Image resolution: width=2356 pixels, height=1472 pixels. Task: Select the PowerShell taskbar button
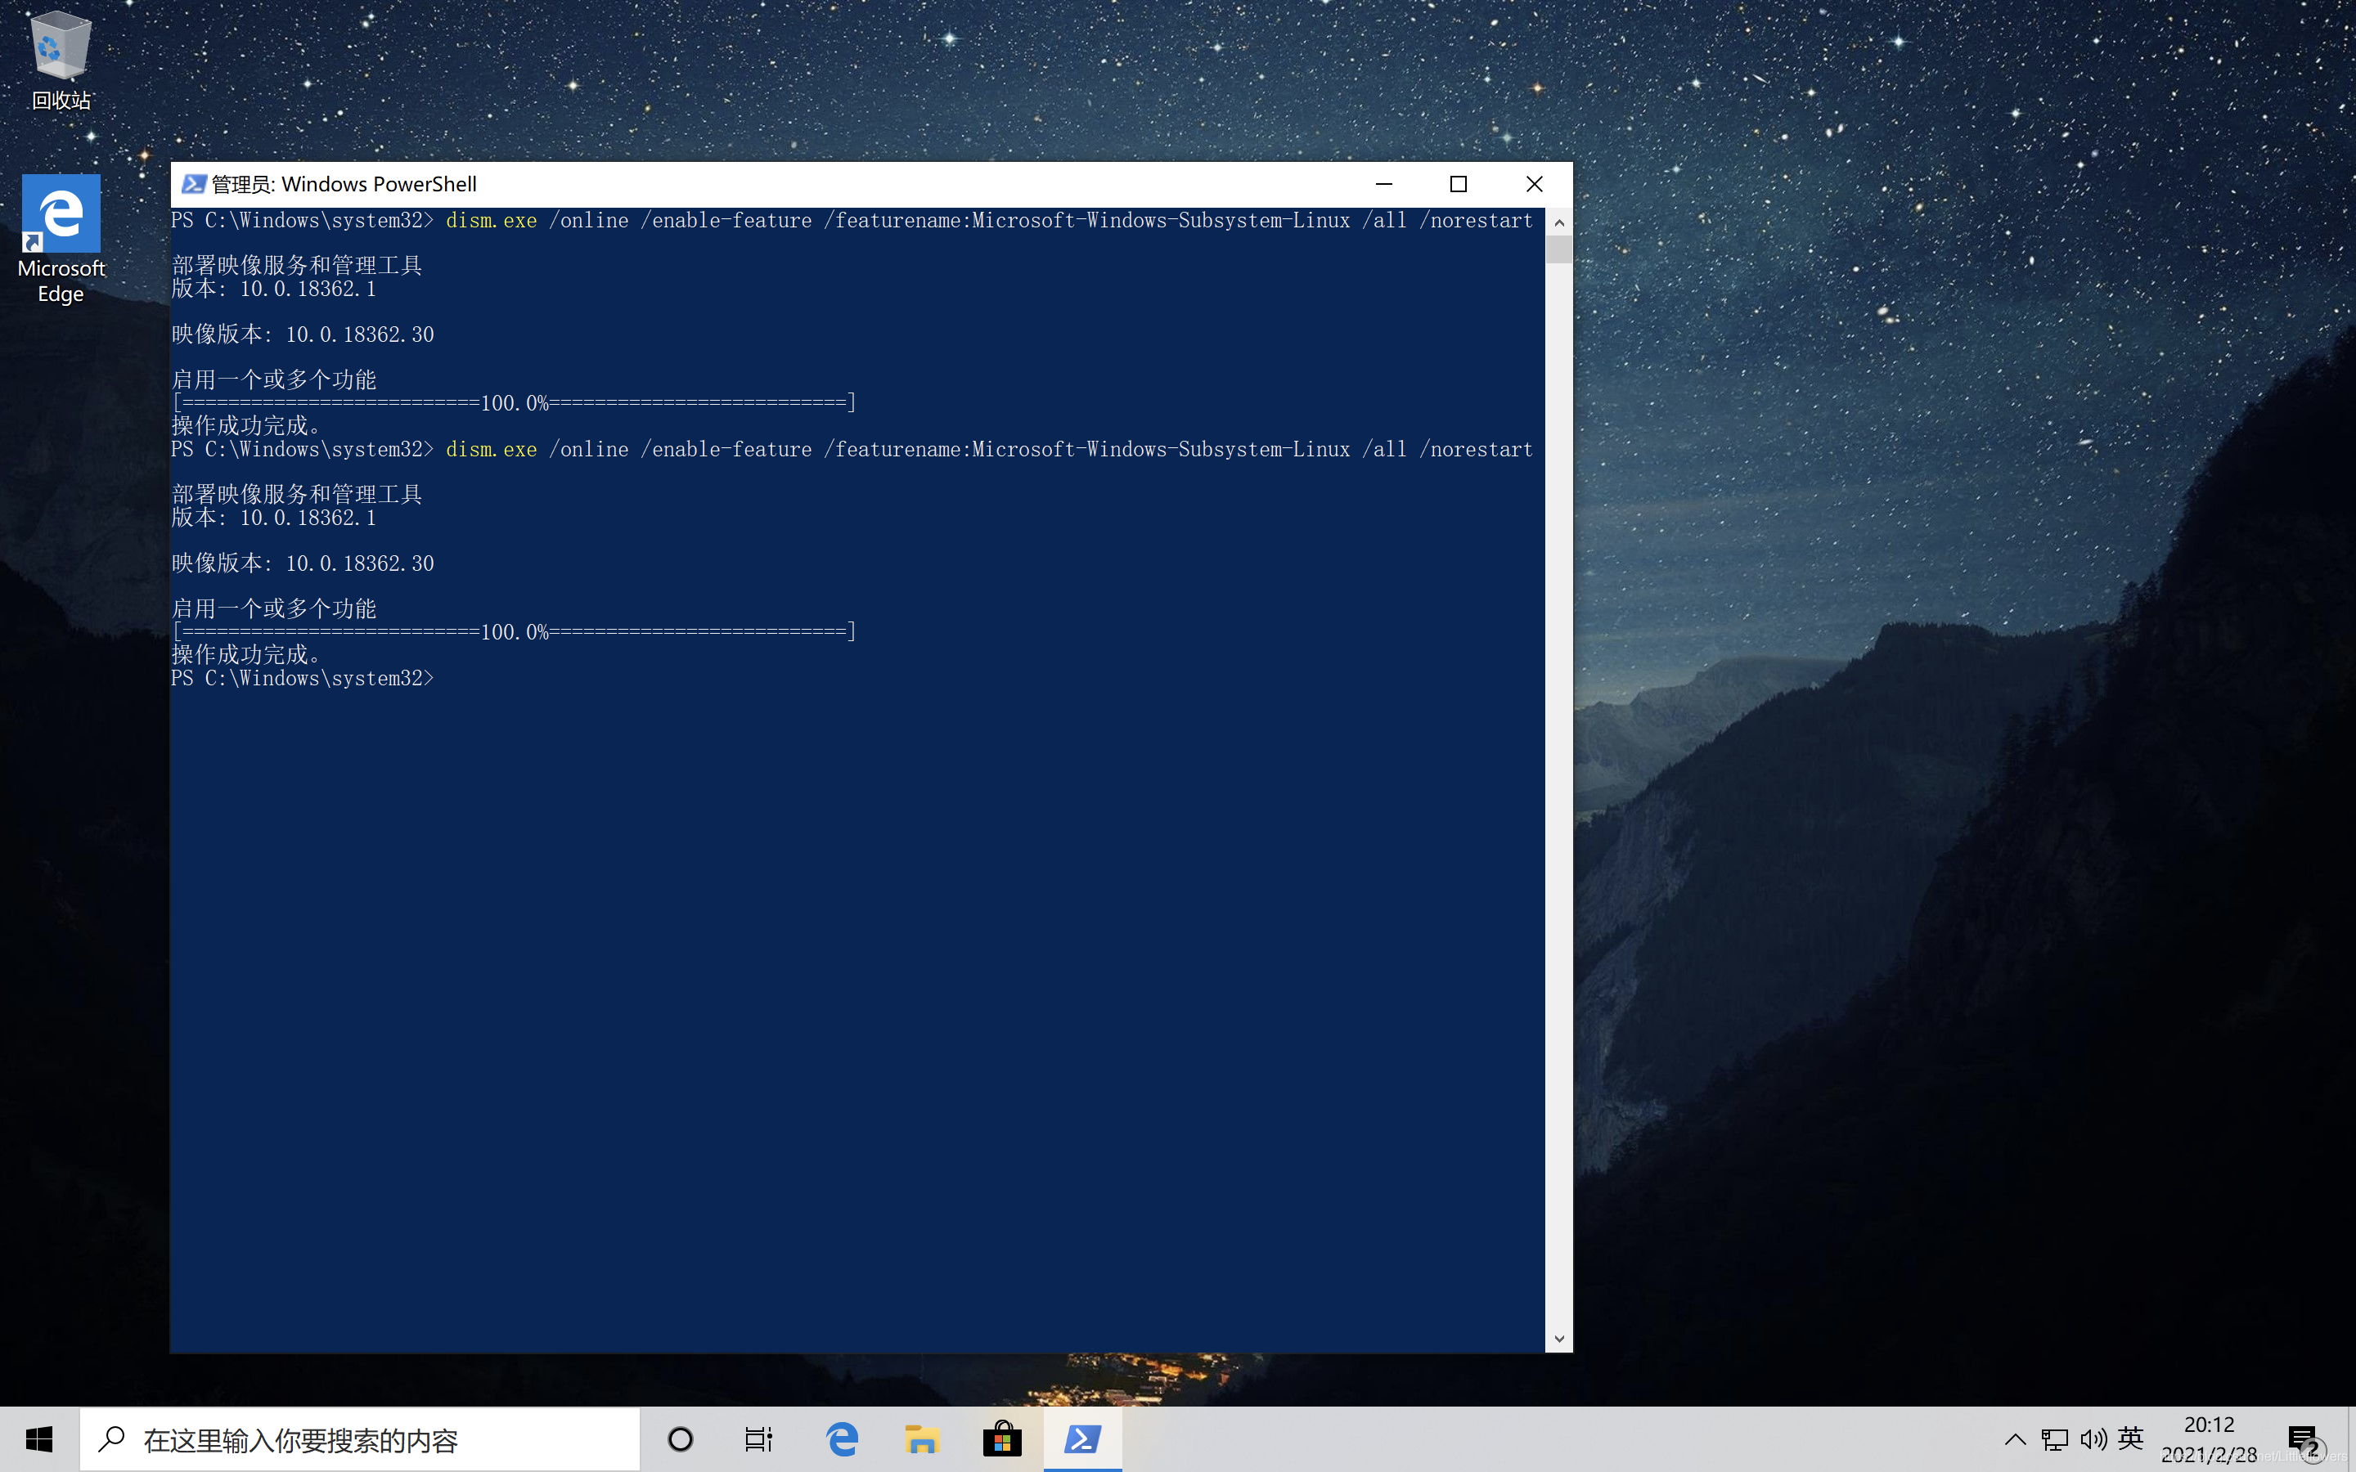click(1082, 1439)
